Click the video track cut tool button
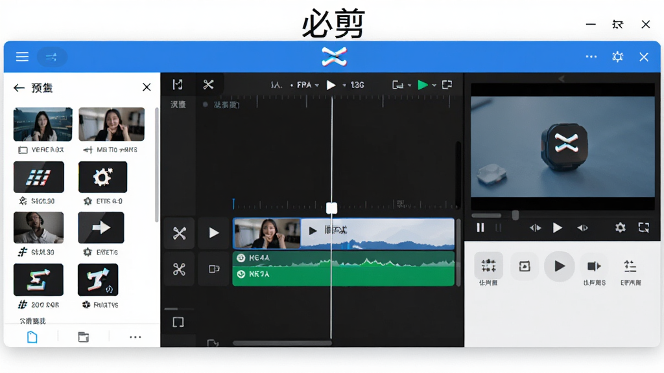This screenshot has width=664, height=373. (x=179, y=233)
